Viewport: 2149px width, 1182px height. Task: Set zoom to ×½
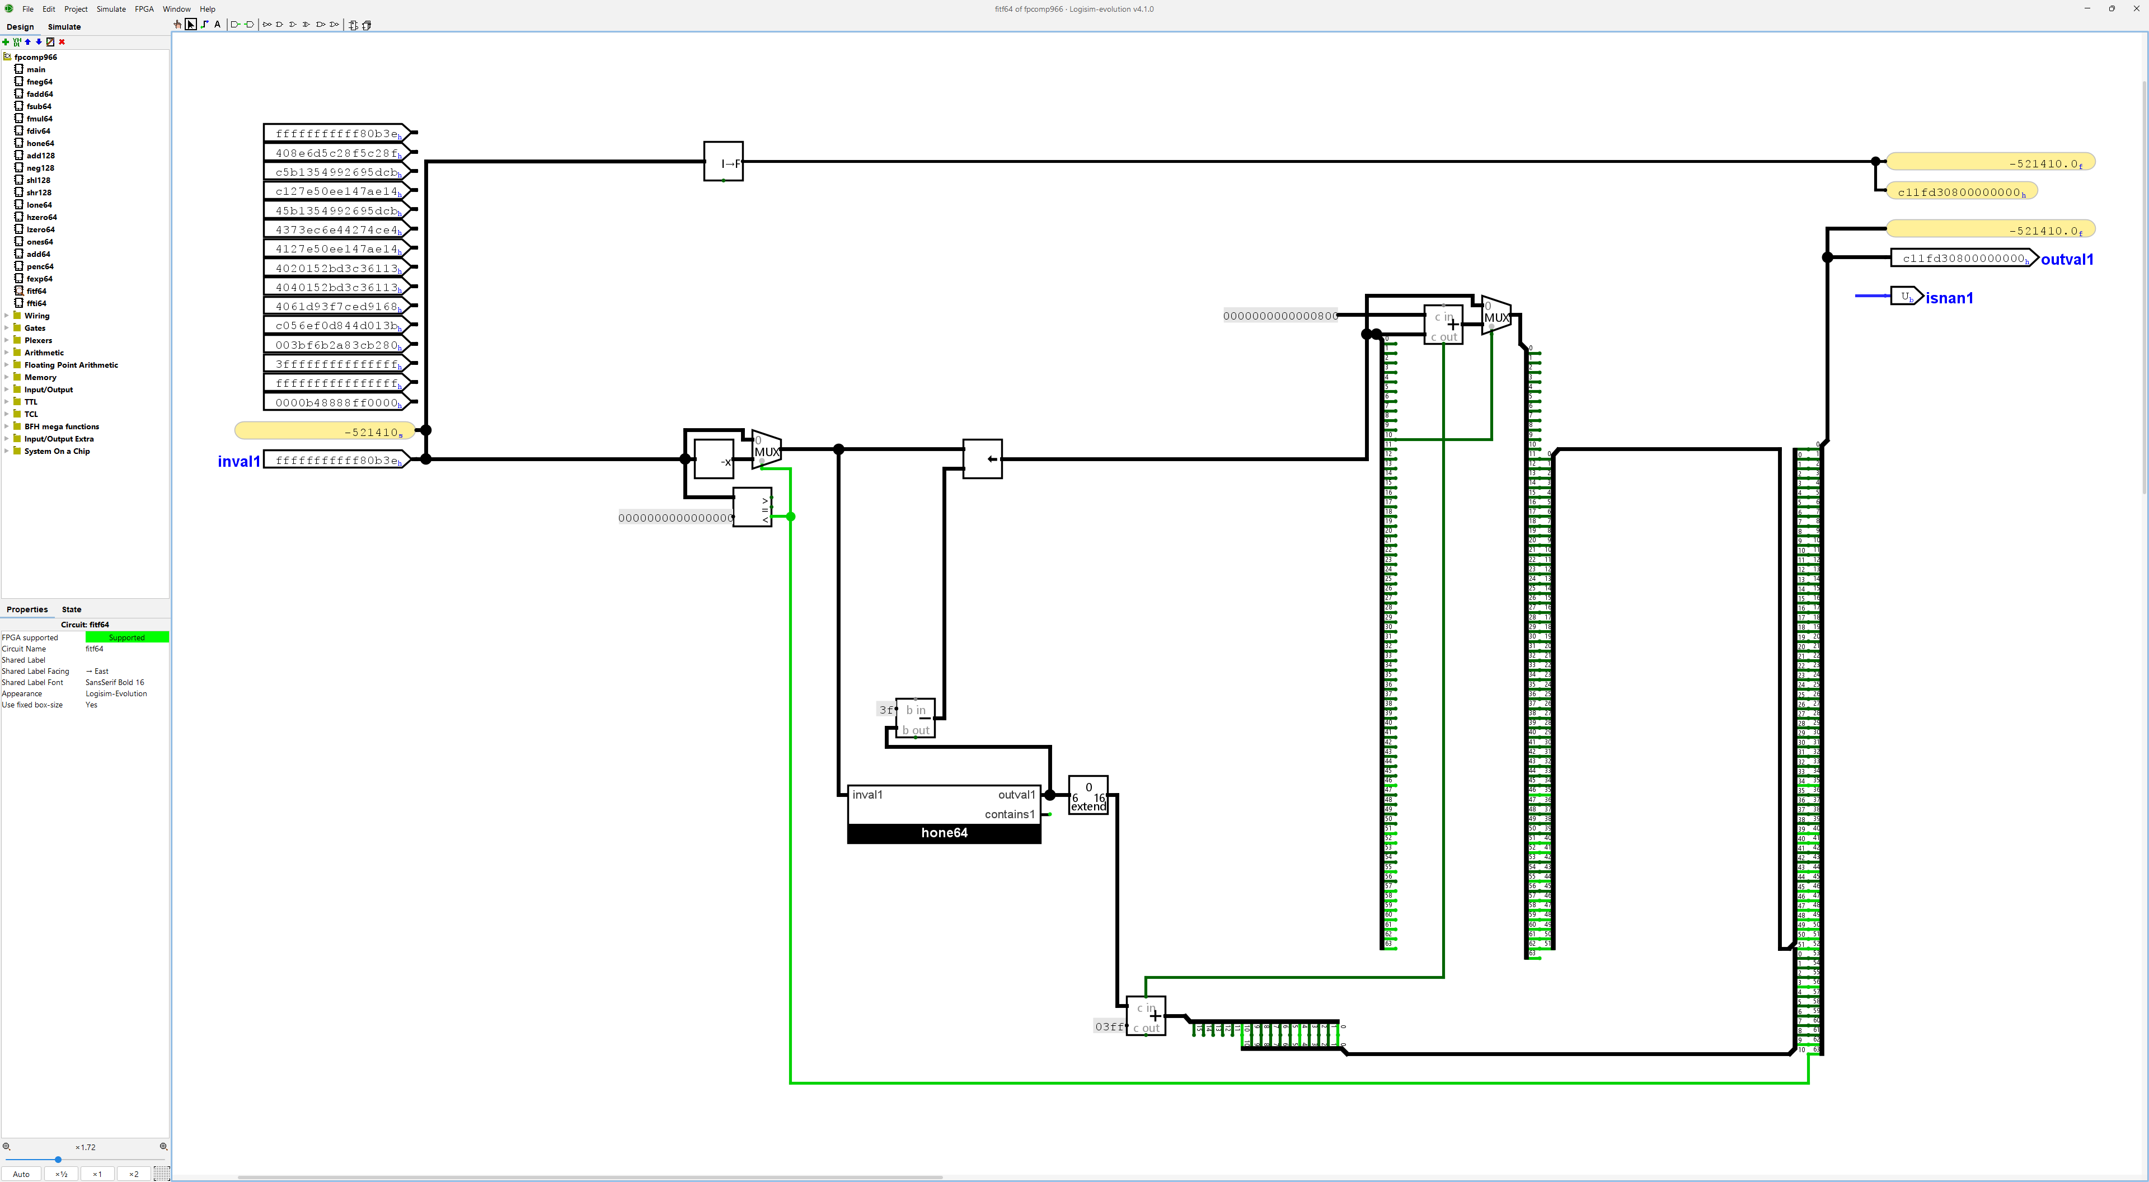[61, 1174]
